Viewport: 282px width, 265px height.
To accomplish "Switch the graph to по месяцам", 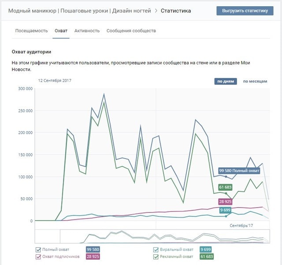I will tap(255, 81).
